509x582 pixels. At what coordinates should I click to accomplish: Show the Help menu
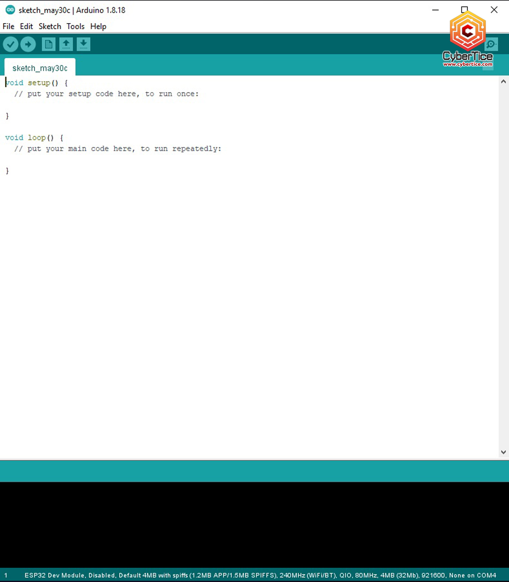point(98,26)
